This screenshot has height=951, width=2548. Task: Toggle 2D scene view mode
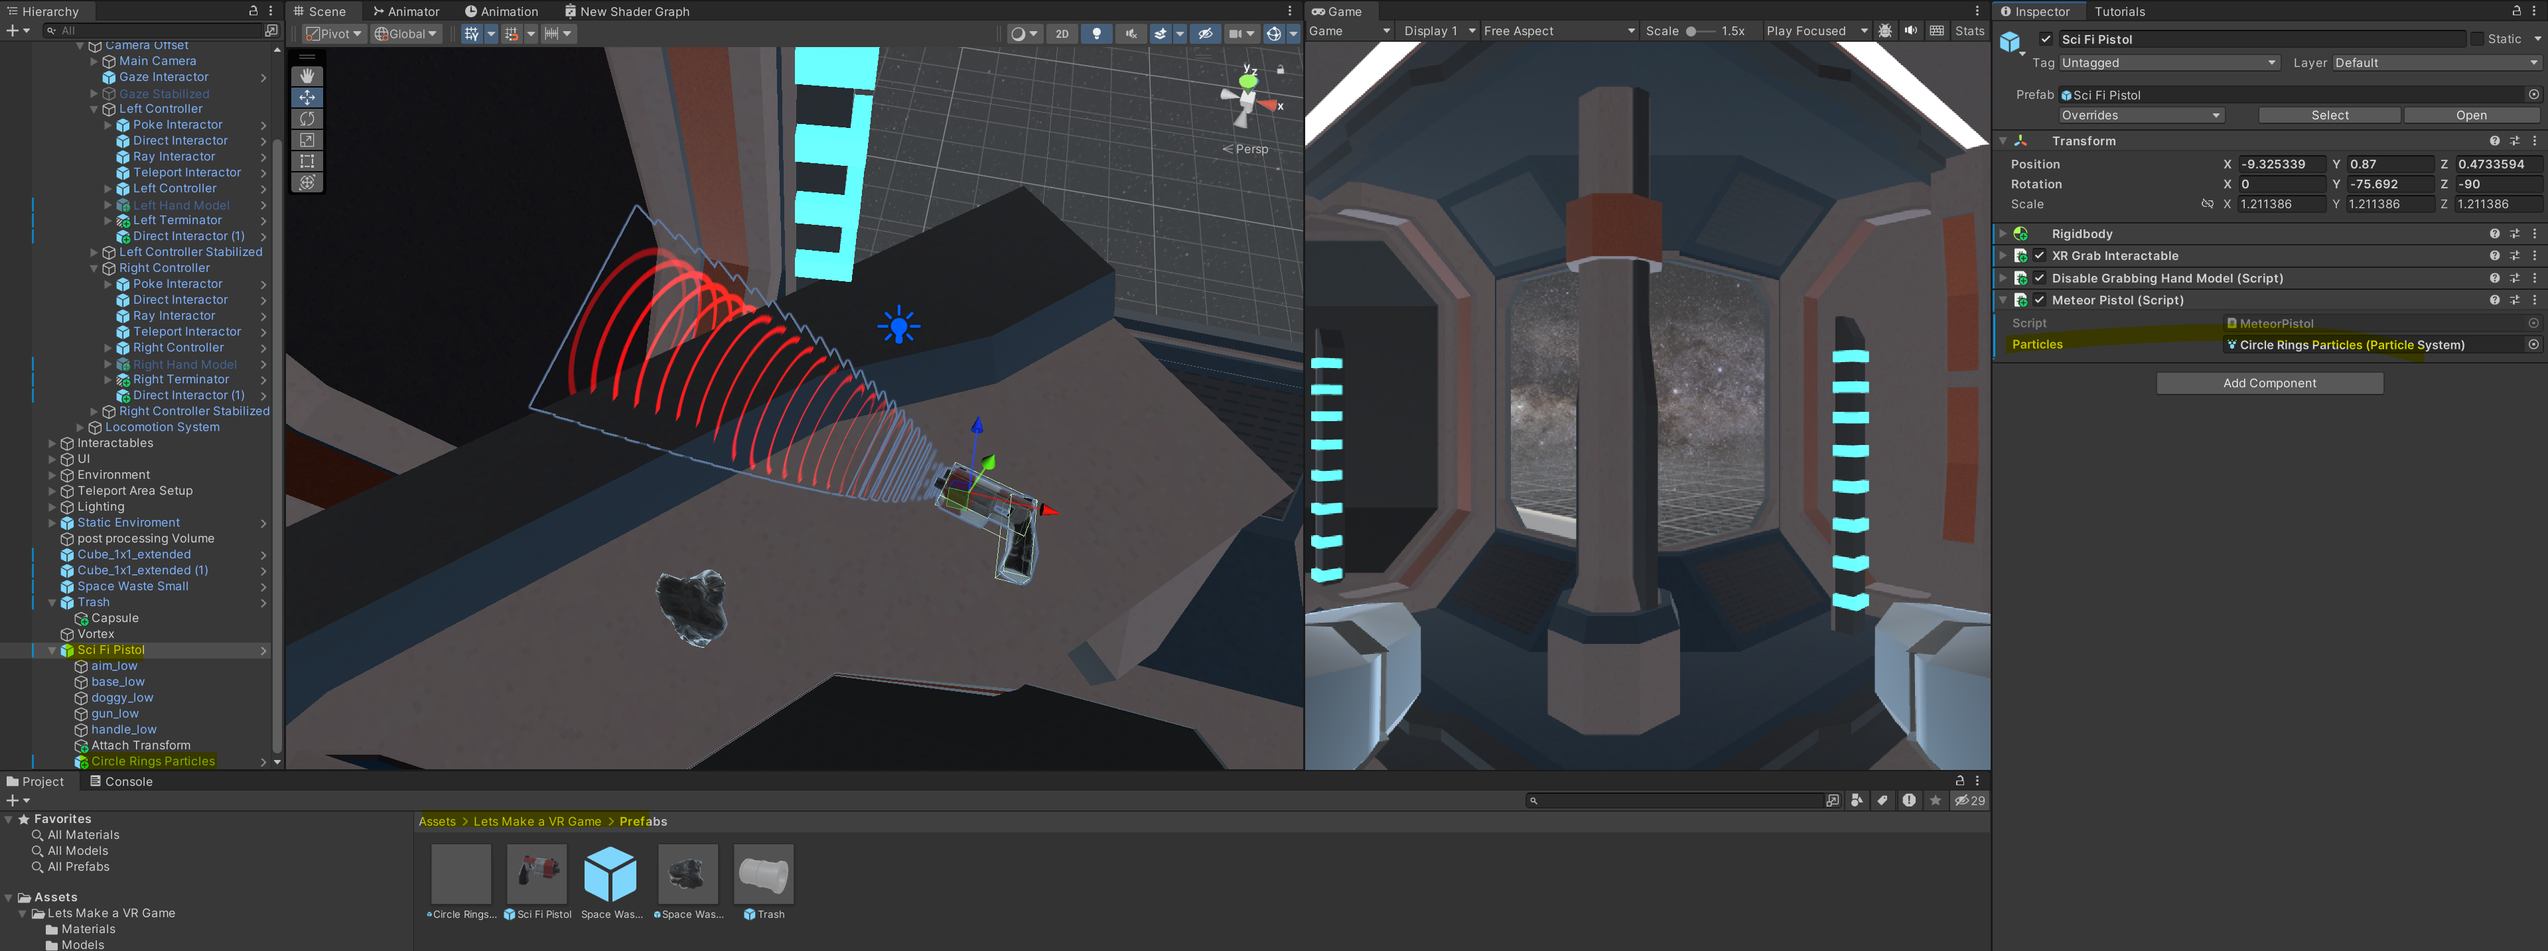point(1062,34)
